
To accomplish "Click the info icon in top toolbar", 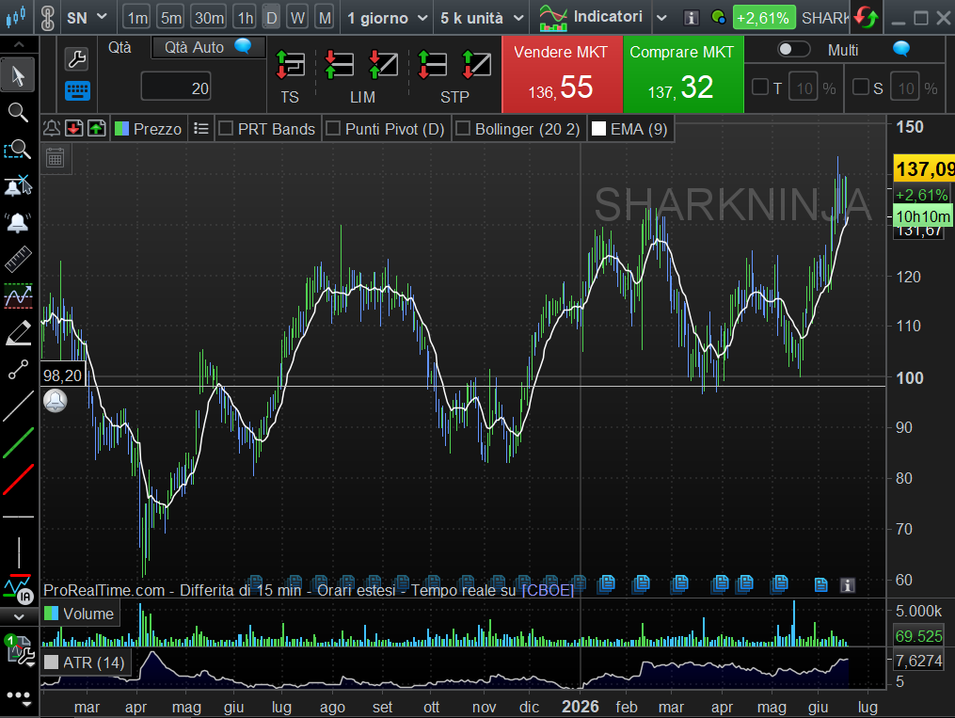I will click(x=691, y=18).
